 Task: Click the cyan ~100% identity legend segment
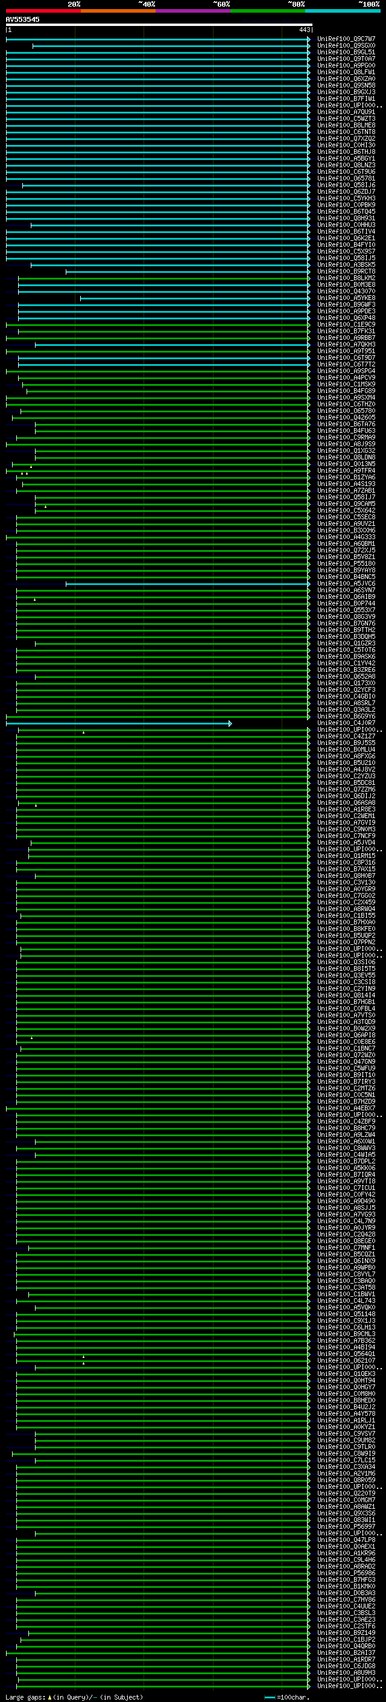coord(343,11)
